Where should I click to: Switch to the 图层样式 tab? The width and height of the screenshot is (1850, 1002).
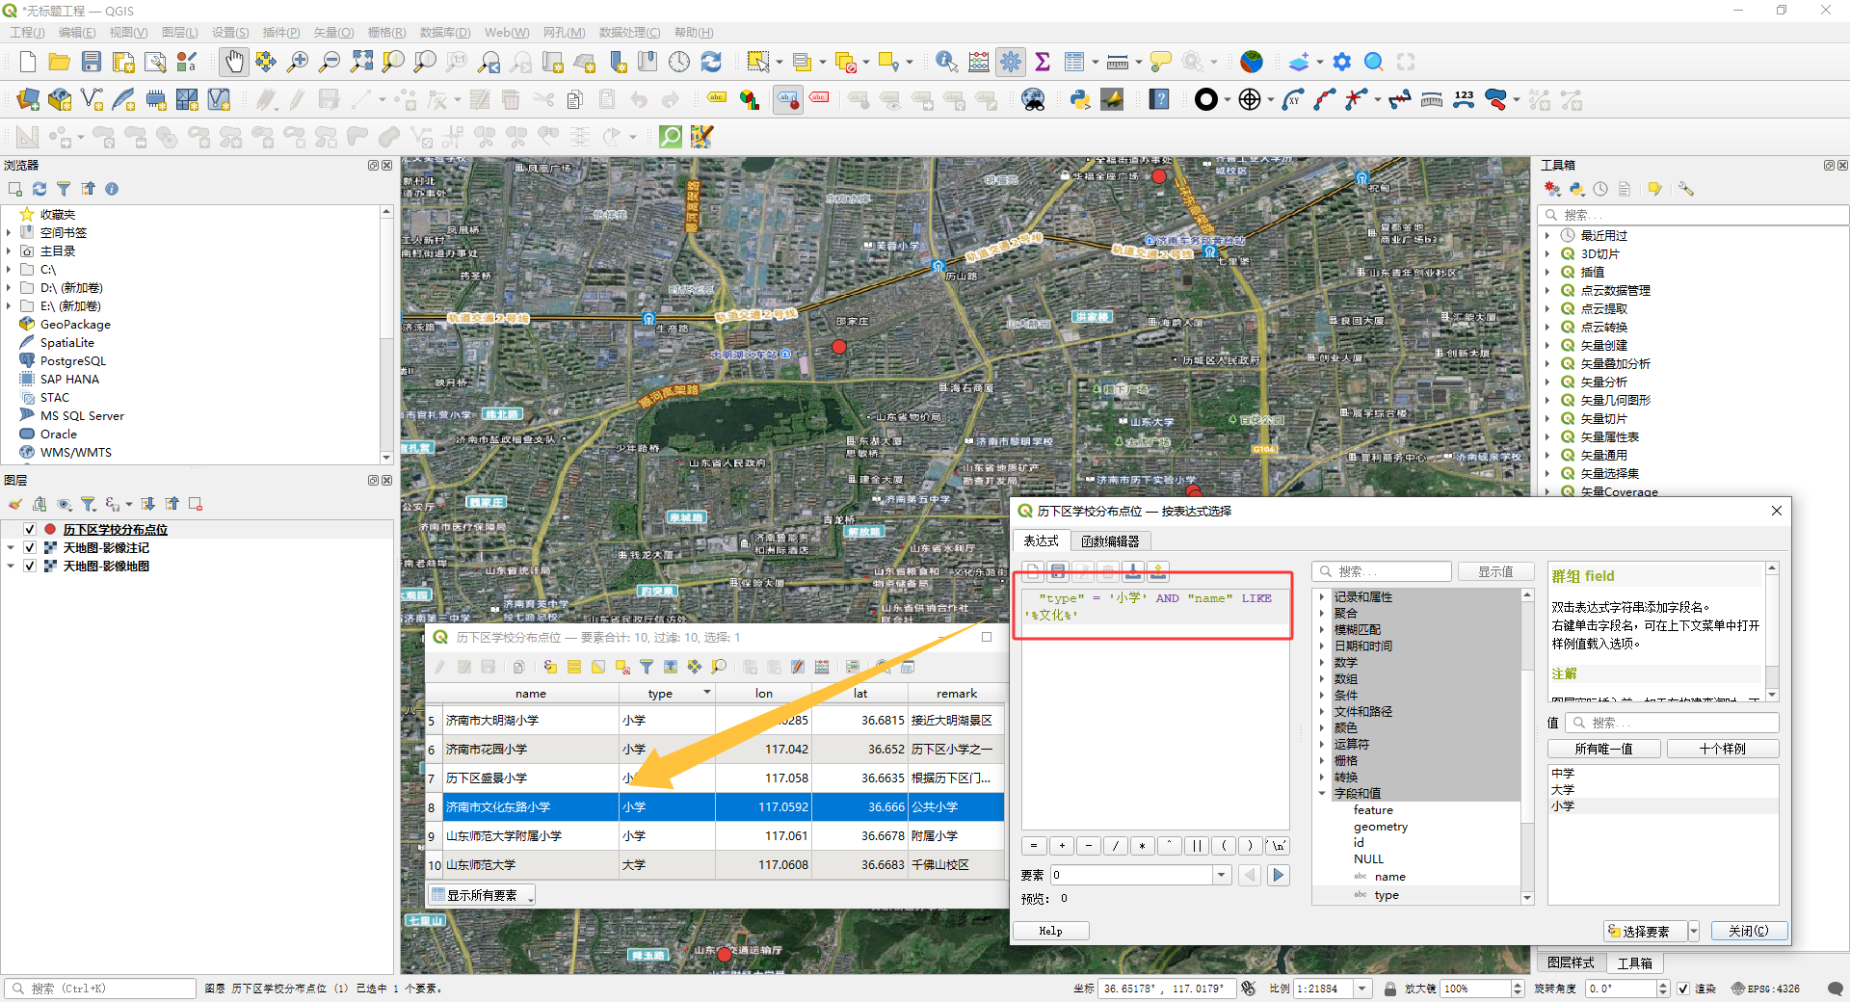click(1571, 962)
